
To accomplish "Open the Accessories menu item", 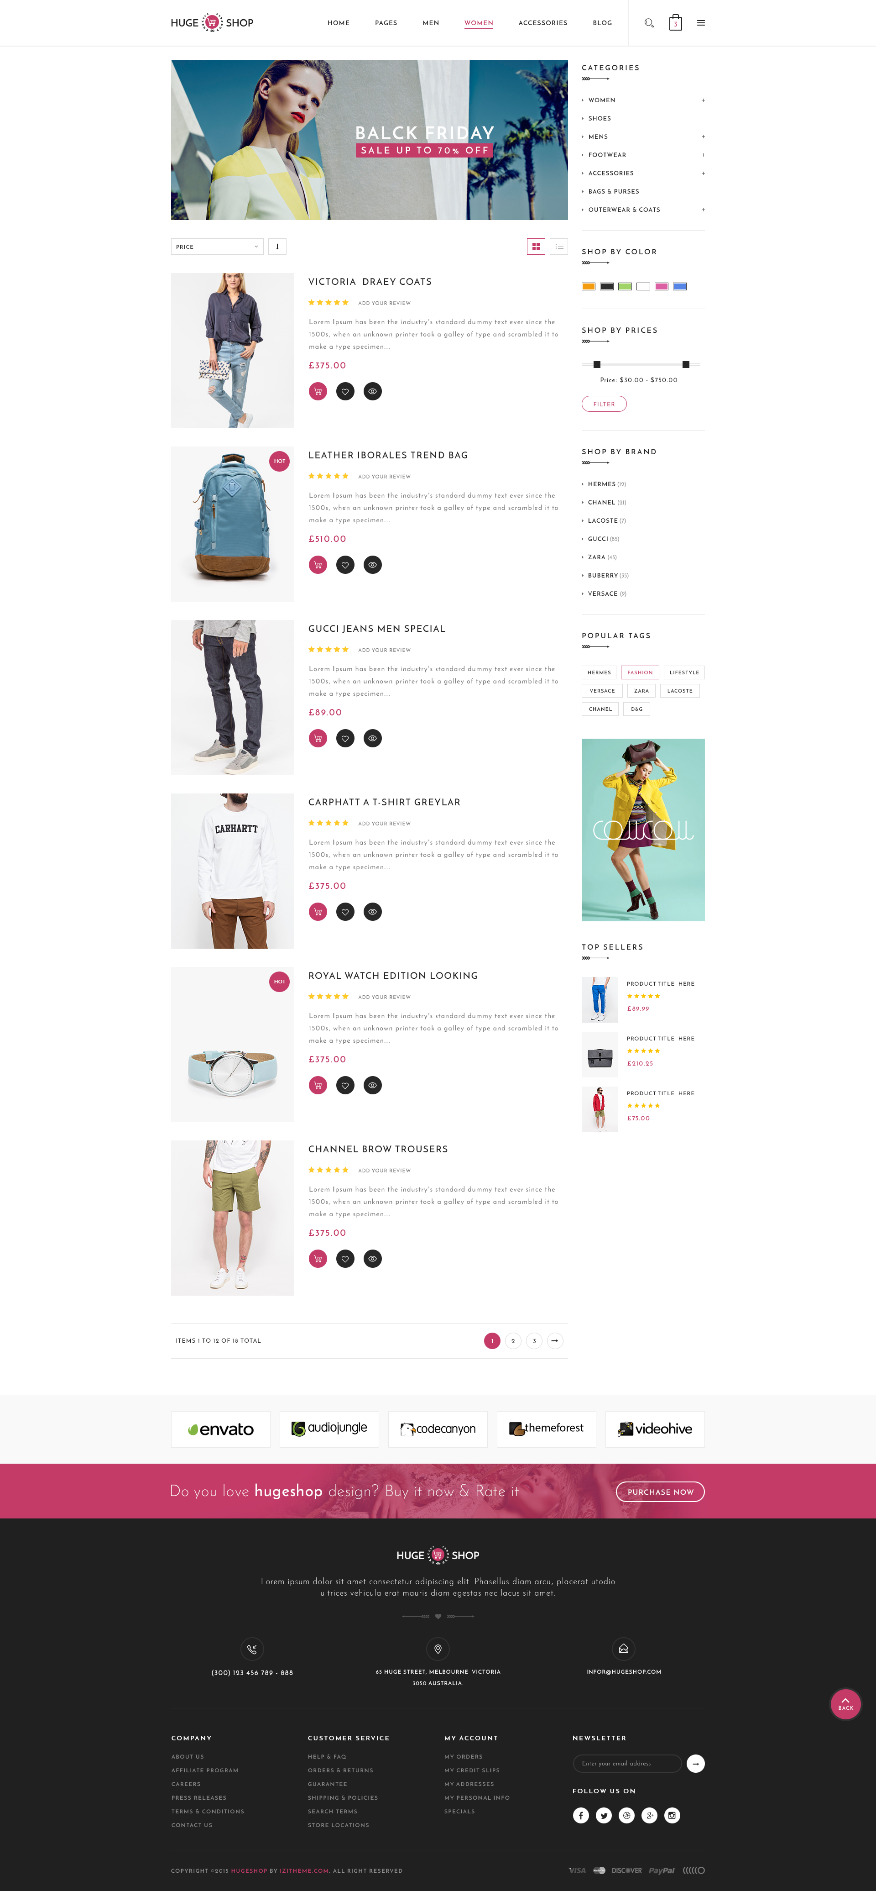I will [543, 23].
